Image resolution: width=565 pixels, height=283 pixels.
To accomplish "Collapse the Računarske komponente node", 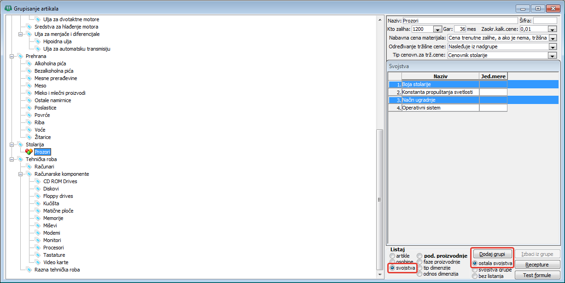I will click(x=20, y=174).
